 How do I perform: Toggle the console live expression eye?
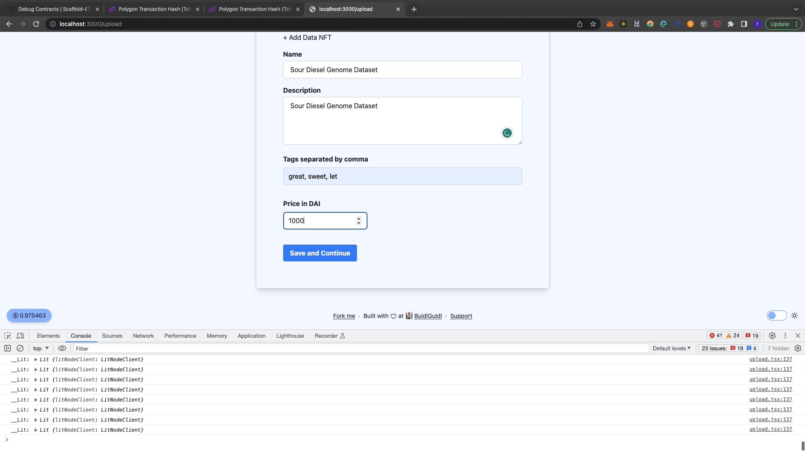[62, 348]
